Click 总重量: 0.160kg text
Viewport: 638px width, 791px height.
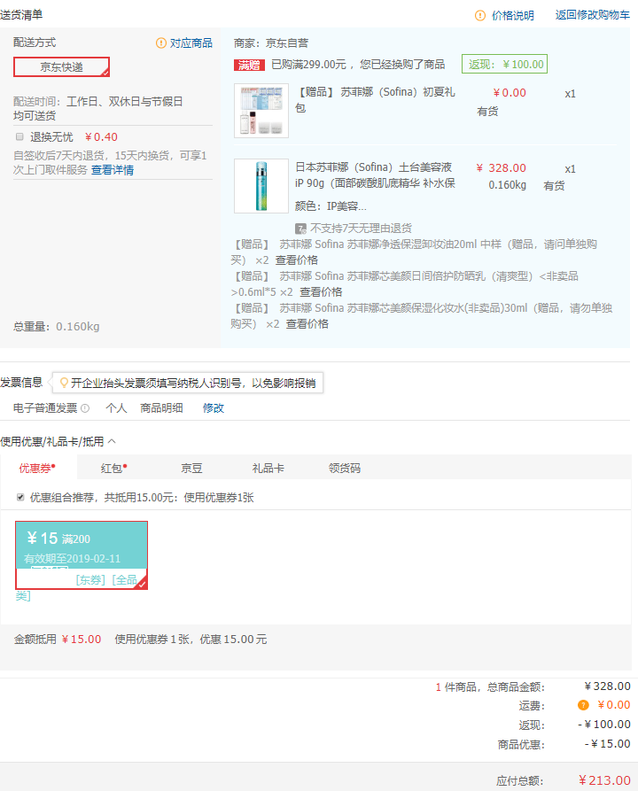pyautogui.click(x=57, y=327)
